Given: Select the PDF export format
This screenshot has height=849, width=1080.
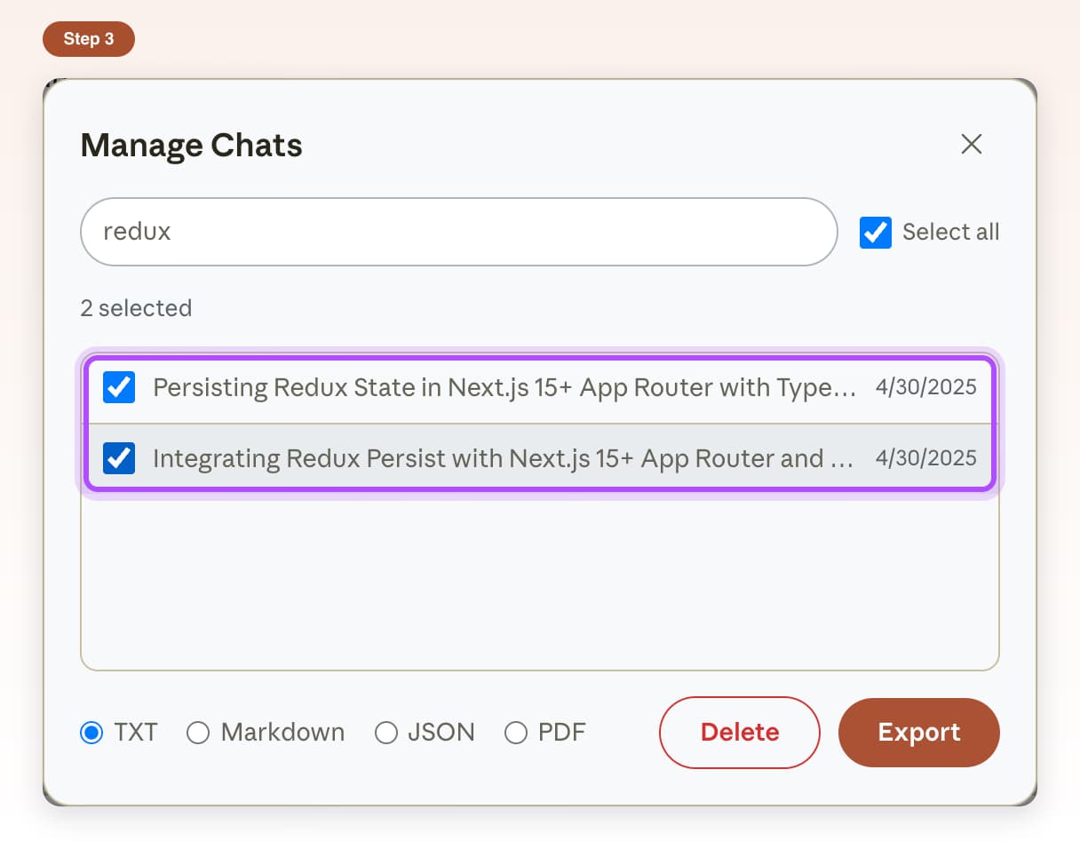Looking at the screenshot, I should [516, 733].
